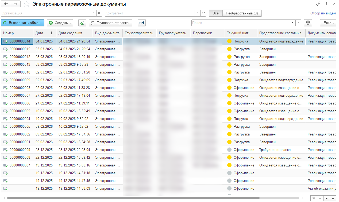Click right arrow of horizontal scrollbar

pyautogui.click(x=303, y=198)
